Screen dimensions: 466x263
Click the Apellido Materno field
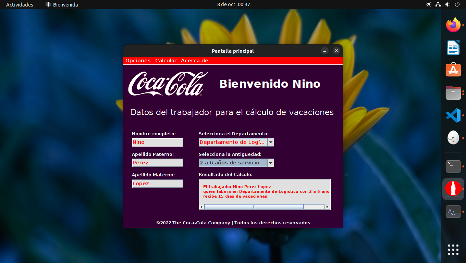click(158, 184)
